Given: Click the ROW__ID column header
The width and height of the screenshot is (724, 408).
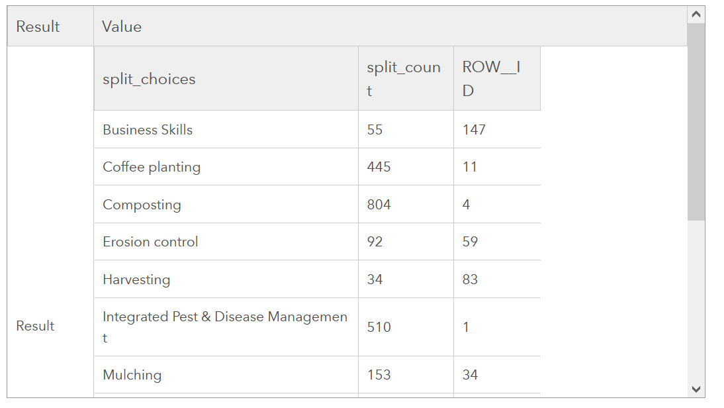Looking at the screenshot, I should tap(491, 78).
